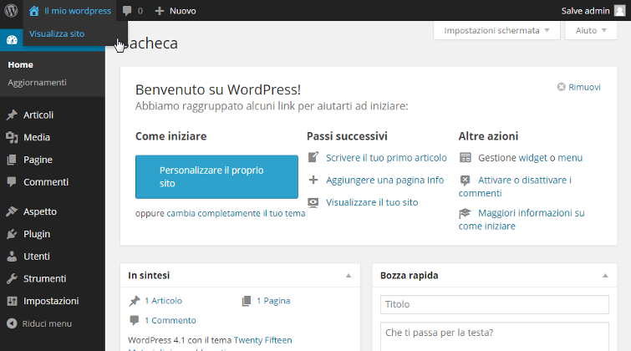Screen dimensions: 631x351
Task: Open the admin user avatar
Action: [x=620, y=11]
